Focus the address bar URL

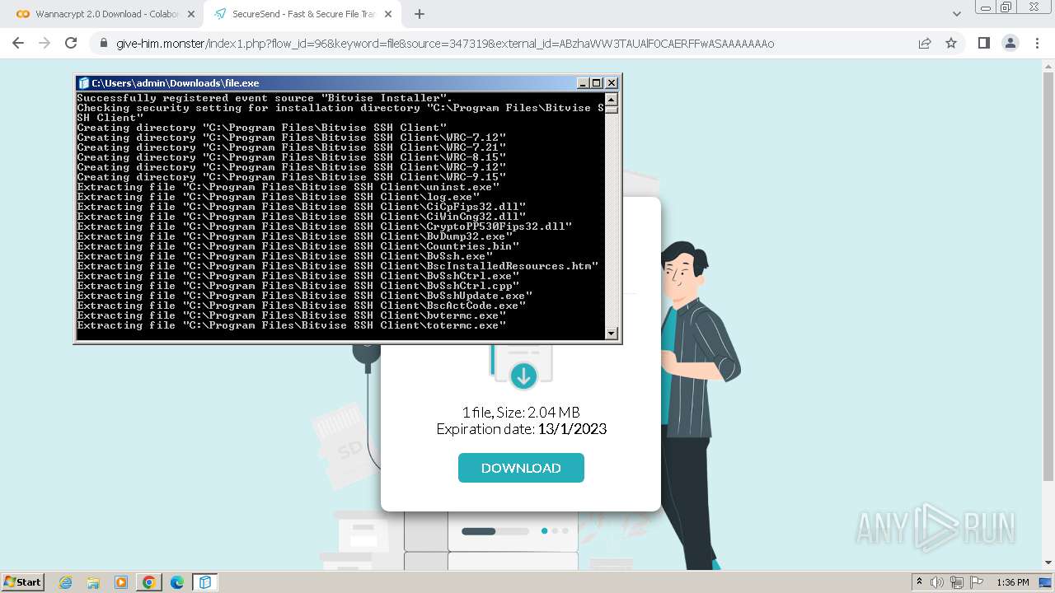(445, 44)
